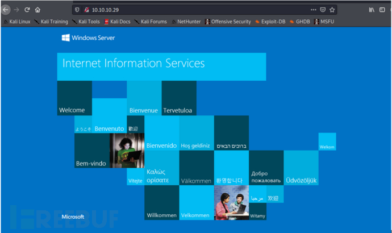Viewport: 392px width, 233px height.
Task: Click the woman with laptop photo
Action: [127, 151]
